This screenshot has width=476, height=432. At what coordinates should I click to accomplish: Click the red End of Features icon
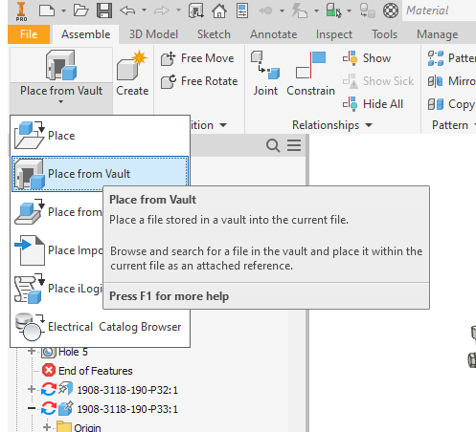pyautogui.click(x=49, y=371)
